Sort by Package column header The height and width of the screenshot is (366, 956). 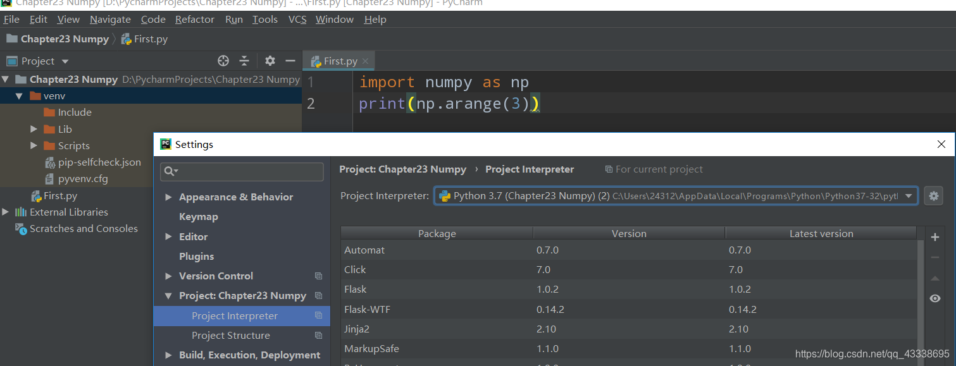point(437,233)
